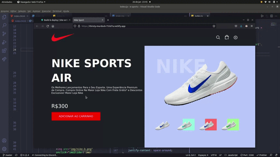Open the round menu icon on Nike page
This screenshot has height=157, width=280.
coord(235,37)
